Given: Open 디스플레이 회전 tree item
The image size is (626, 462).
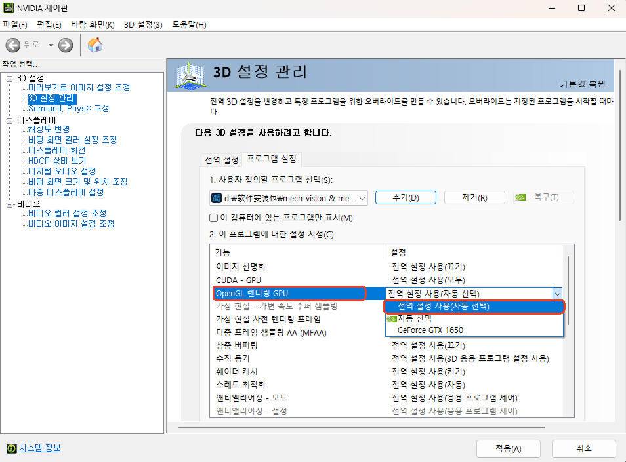Looking at the screenshot, I should click(56, 150).
